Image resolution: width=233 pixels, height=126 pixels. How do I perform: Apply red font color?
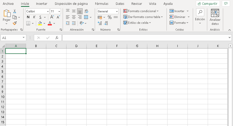50,23
